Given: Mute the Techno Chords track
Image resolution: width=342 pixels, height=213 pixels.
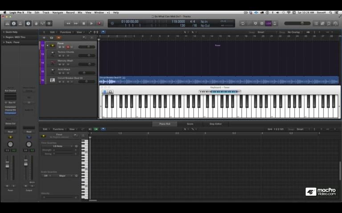Looking at the screenshot, I should [59, 55].
